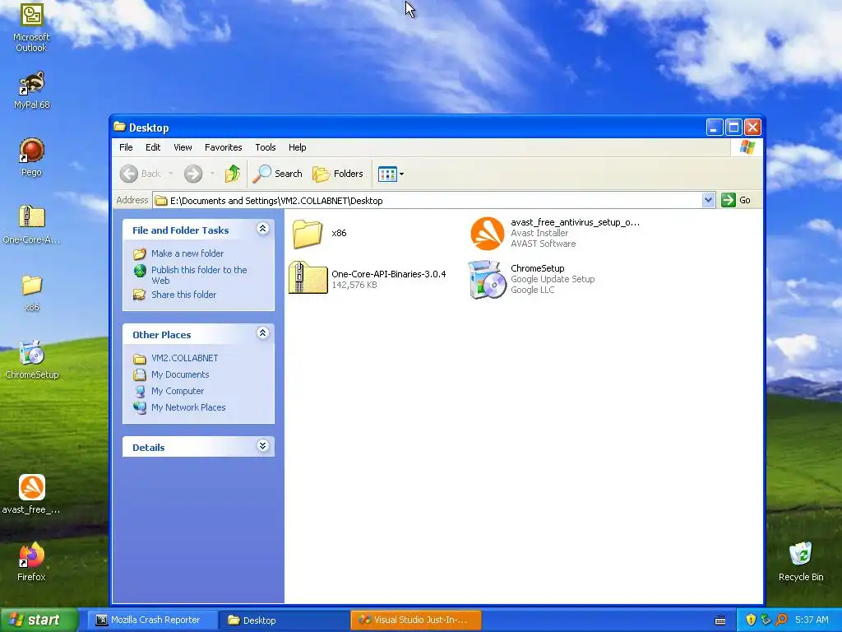Launch MyPal 68 desktop shortcut
The height and width of the screenshot is (632, 842).
32,90
